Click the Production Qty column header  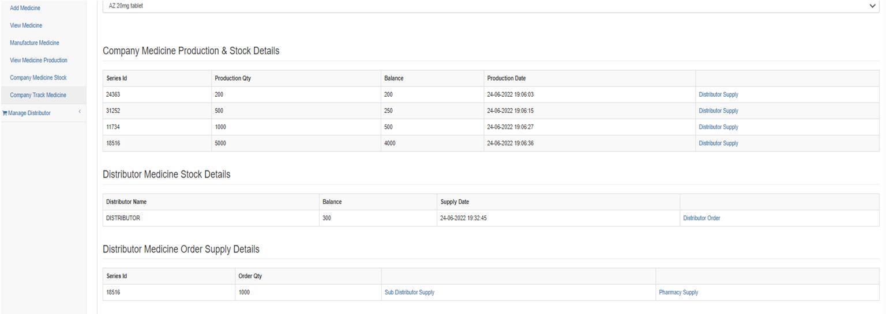232,78
